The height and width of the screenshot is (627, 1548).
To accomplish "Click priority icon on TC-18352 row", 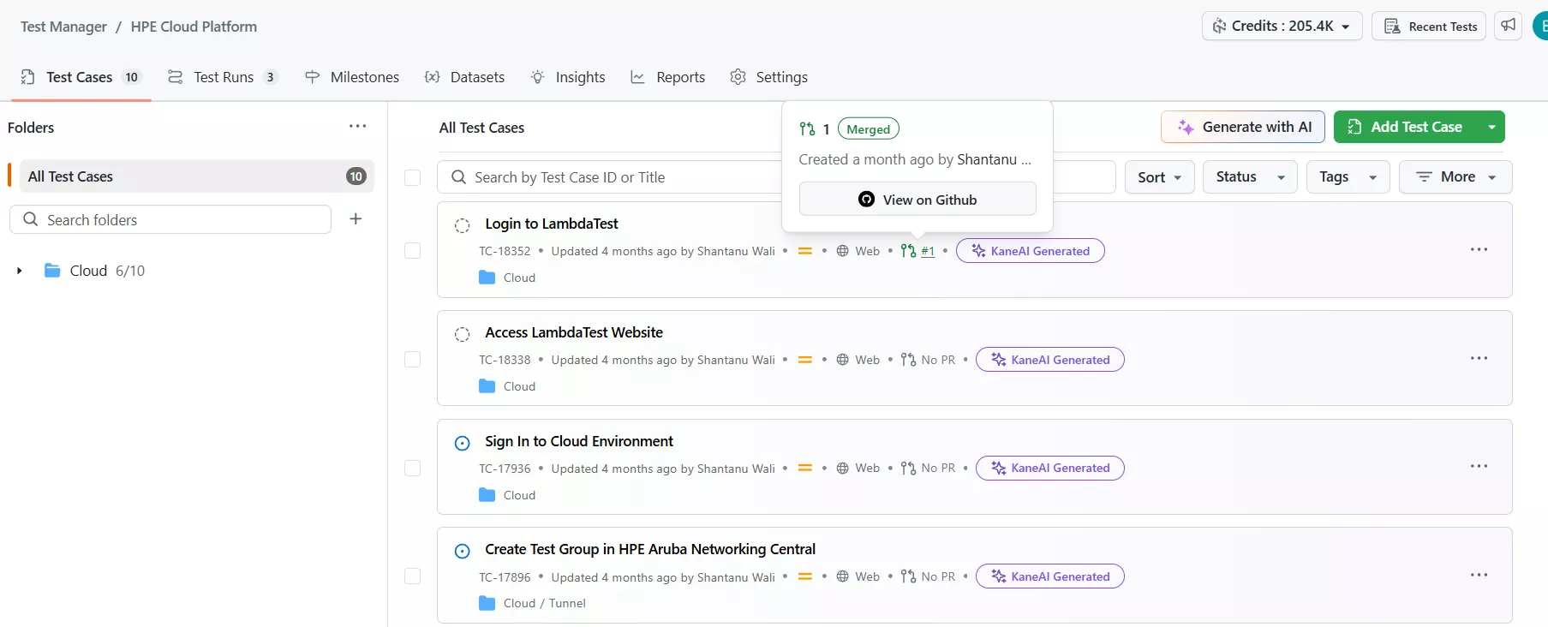I will 804,251.
